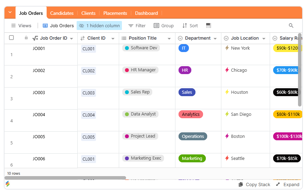Open the Job Order ID column dropdown

pos(72,39)
